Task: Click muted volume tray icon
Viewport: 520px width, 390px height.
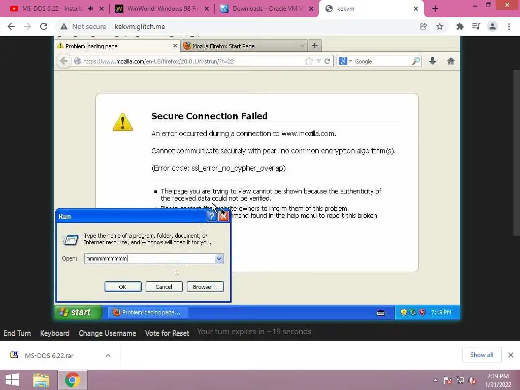Action: pos(472,380)
